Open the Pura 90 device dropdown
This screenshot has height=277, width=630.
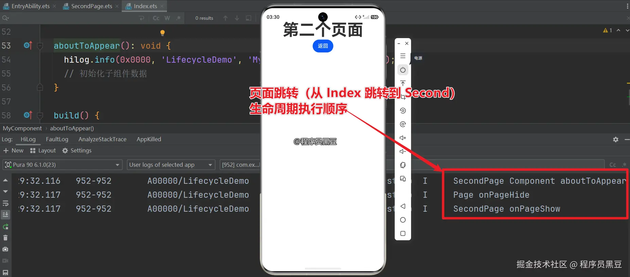(63, 165)
